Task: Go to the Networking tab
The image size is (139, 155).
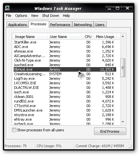Action: 83,25
